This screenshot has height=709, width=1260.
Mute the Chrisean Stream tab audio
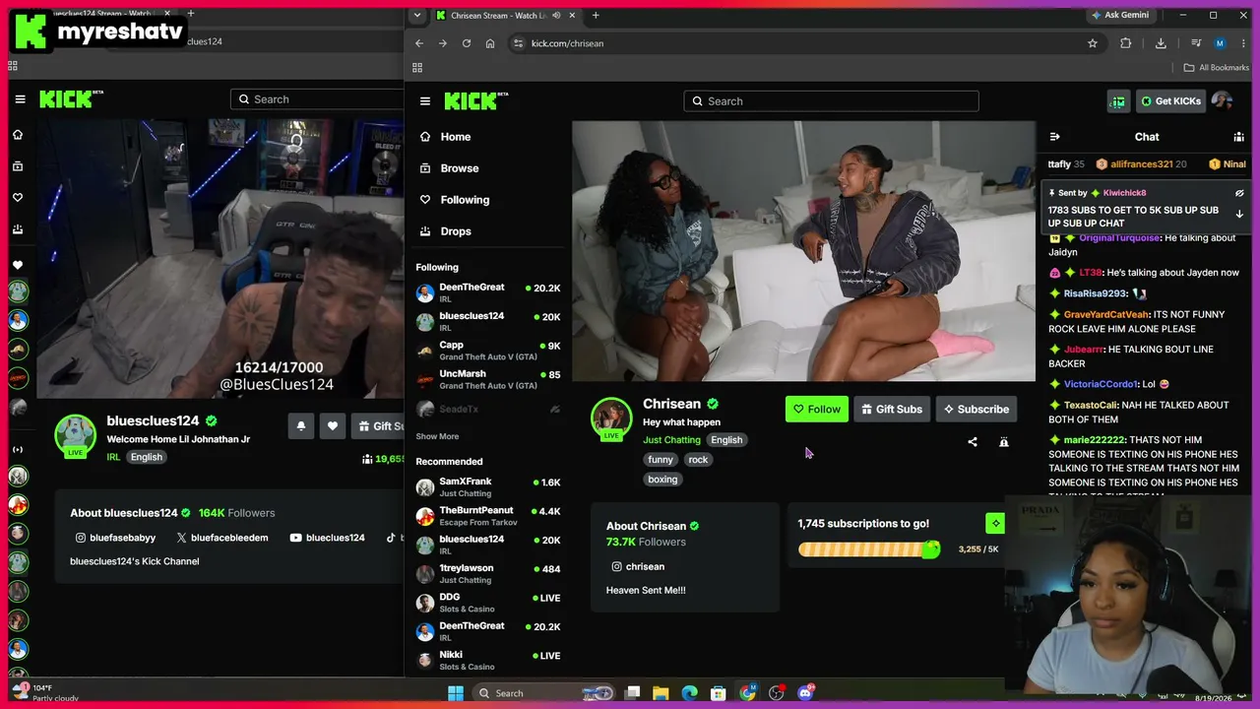557,15
